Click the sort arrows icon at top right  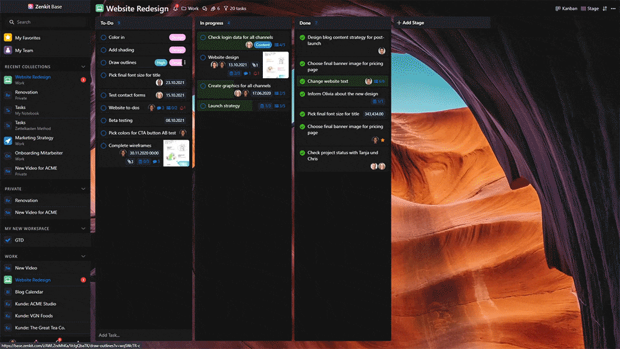coord(604,9)
